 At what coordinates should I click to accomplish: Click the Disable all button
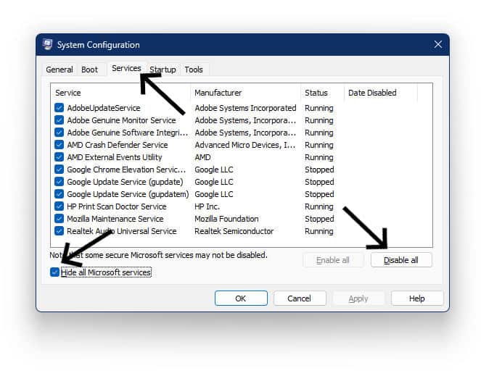401,260
